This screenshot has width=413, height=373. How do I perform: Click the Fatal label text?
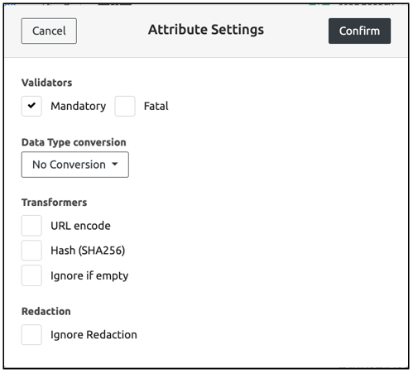(156, 106)
